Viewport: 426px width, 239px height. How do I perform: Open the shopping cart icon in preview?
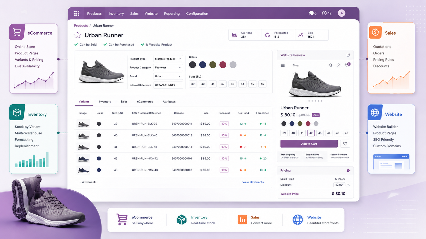[x=347, y=65]
